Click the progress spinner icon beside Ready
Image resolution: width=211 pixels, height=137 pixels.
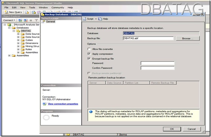pos(46,117)
